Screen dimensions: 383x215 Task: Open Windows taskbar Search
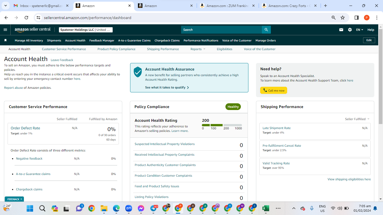tap(42, 208)
